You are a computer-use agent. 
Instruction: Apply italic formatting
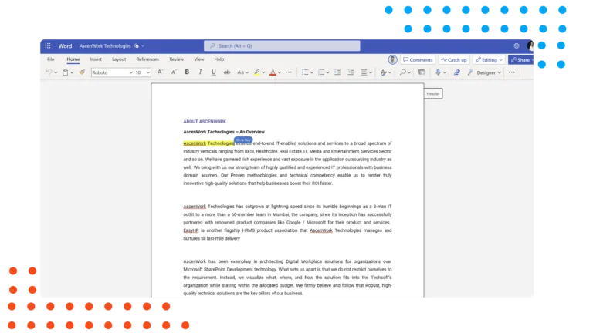[x=200, y=72]
